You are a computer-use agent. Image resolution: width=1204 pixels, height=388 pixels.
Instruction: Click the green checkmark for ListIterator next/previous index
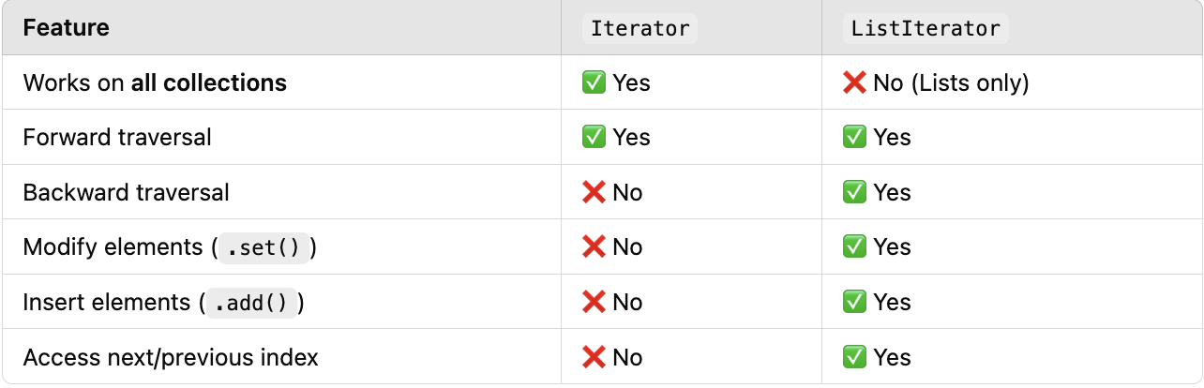pyautogui.click(x=854, y=357)
